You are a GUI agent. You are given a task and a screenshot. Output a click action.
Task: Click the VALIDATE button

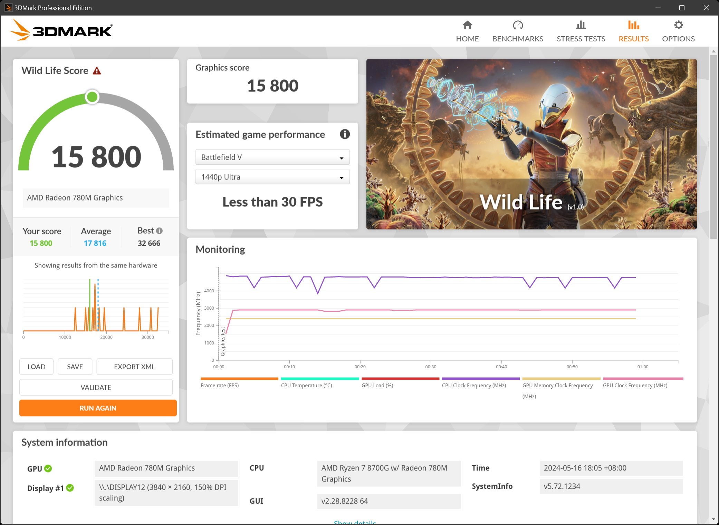tap(96, 387)
